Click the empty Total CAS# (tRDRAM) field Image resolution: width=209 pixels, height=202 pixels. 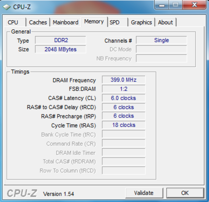124,161
